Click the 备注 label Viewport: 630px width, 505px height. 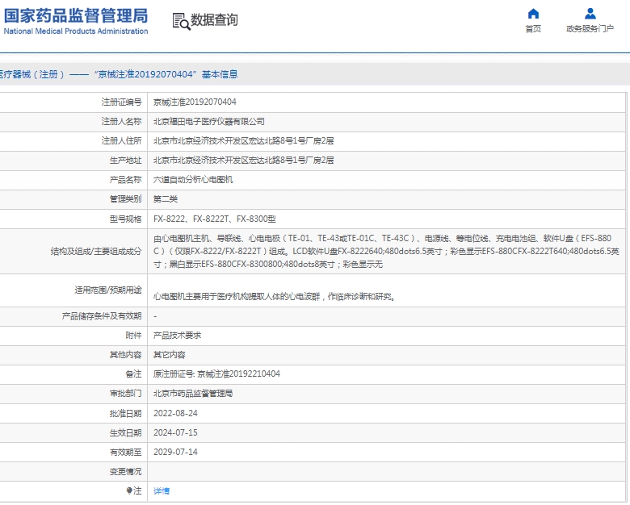pos(134,374)
